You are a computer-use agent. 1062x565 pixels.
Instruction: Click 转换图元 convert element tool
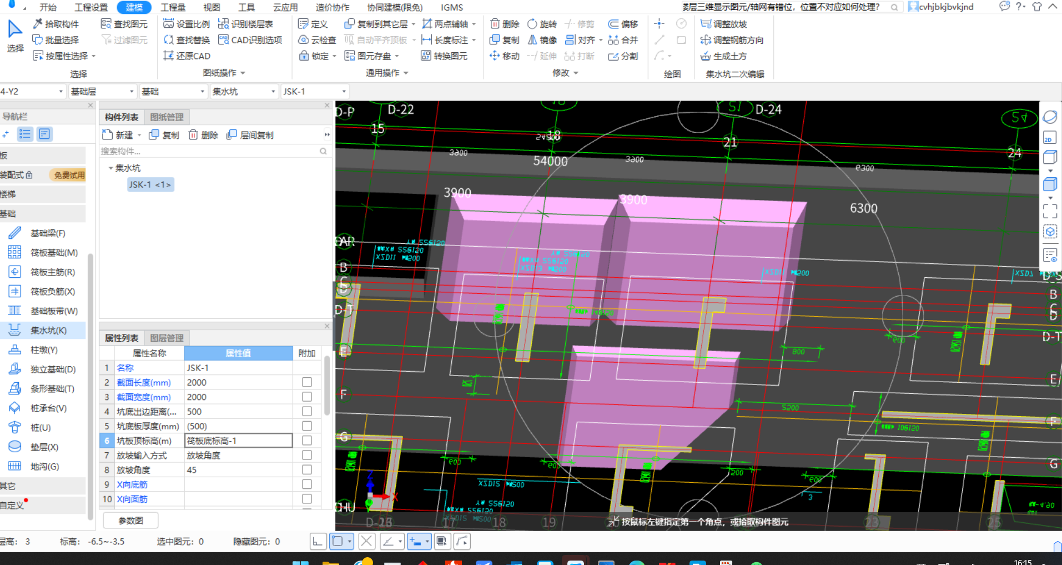444,56
